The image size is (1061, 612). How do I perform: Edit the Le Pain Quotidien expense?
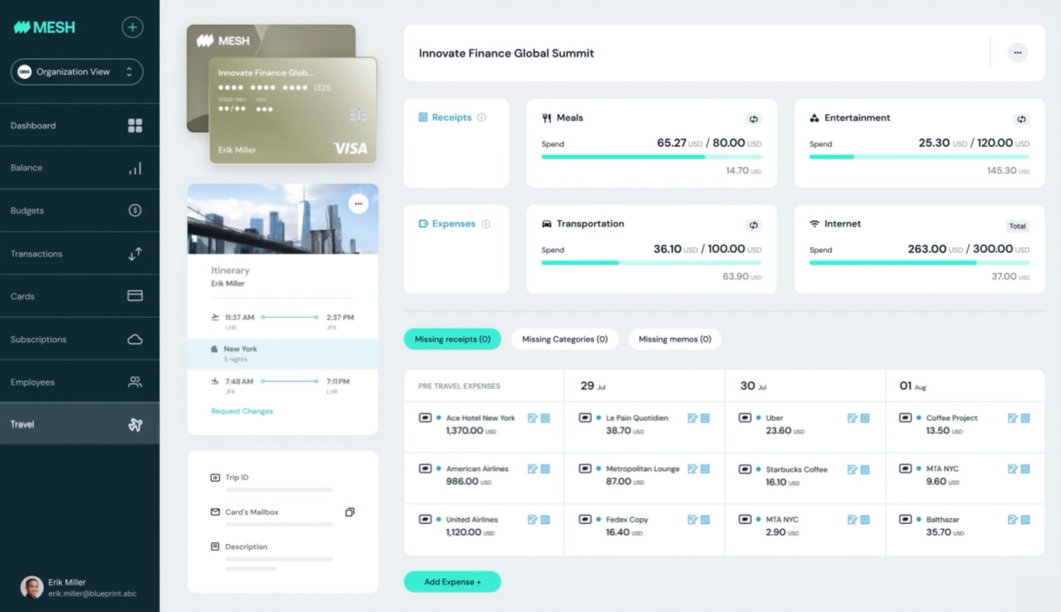point(692,418)
